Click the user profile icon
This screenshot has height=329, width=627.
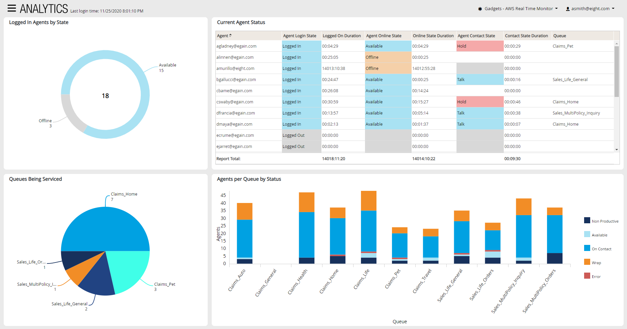coord(568,9)
